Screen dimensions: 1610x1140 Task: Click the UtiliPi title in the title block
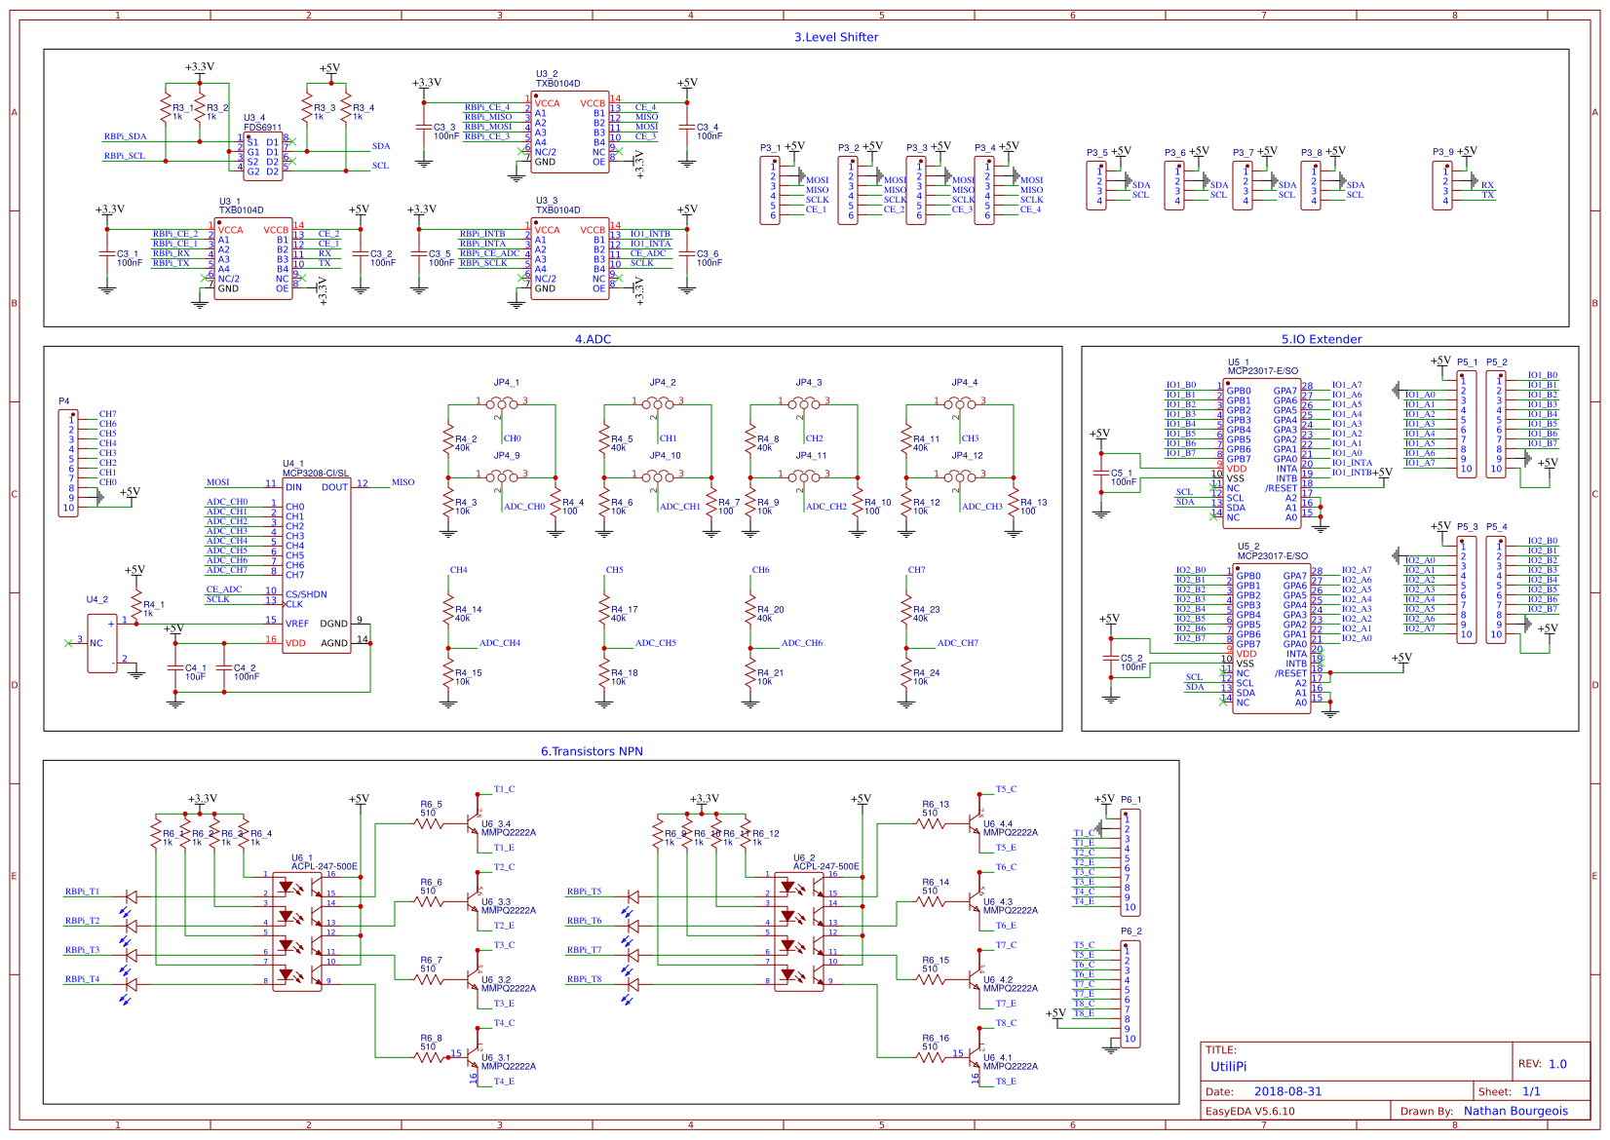point(1230,1067)
